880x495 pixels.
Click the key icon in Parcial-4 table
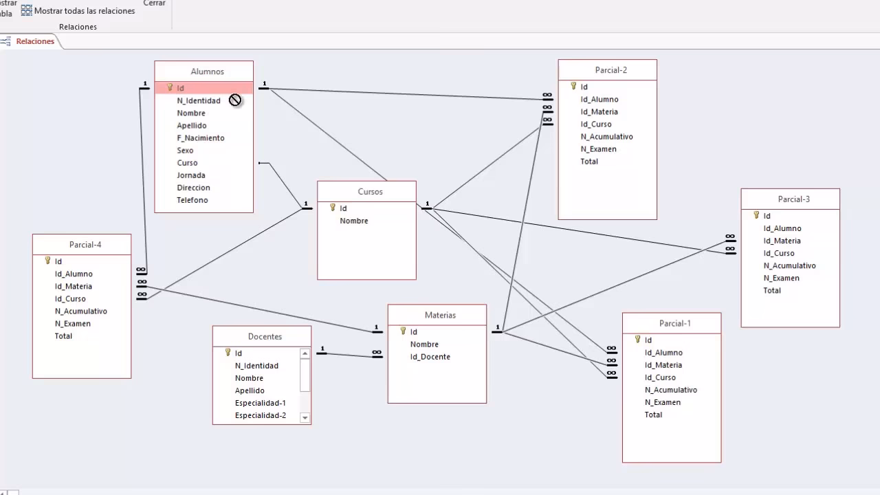point(48,261)
